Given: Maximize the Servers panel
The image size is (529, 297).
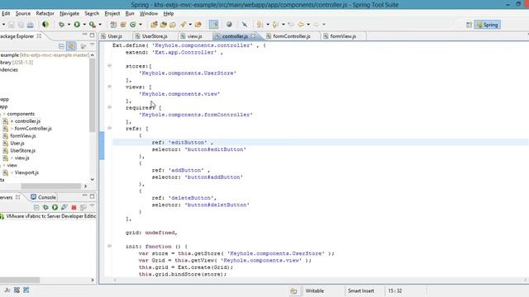Looking at the screenshot, I should pyautogui.click(x=92, y=196).
